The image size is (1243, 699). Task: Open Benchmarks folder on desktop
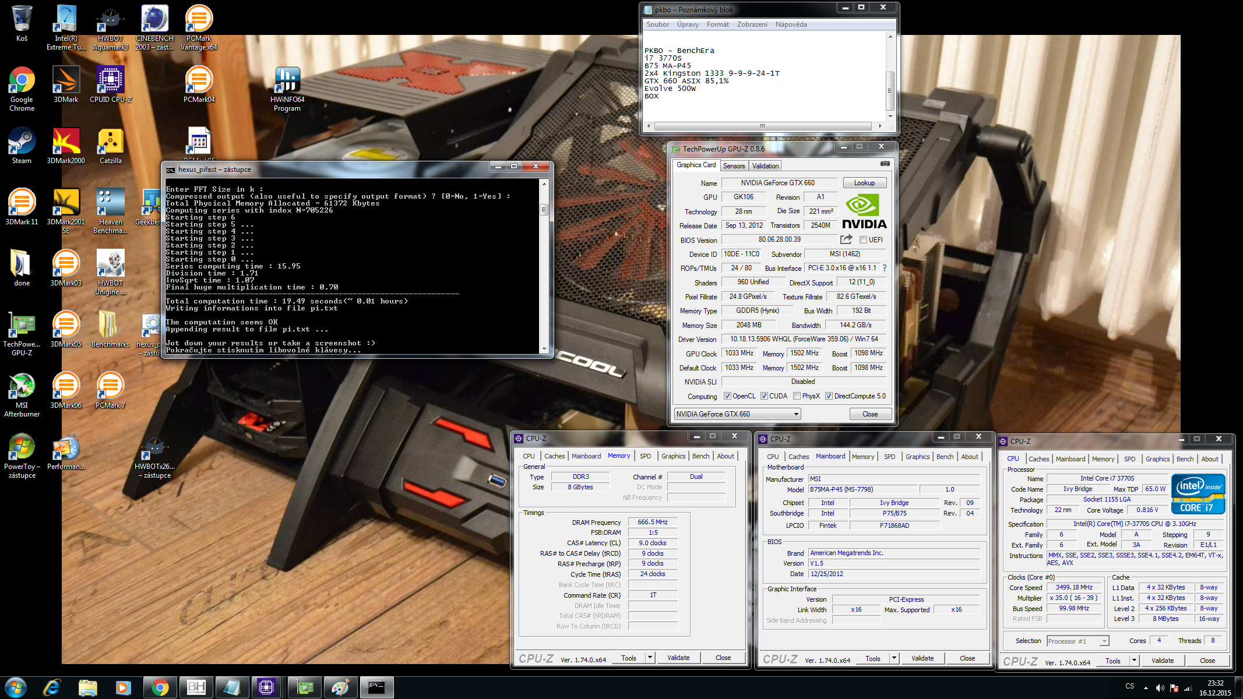[110, 329]
